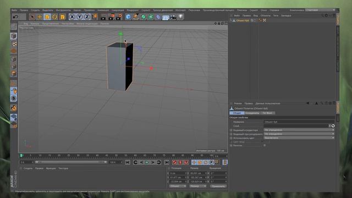Click the Snap S icon
Viewport: 352px width, 198px height.
pyautogui.click(x=14, y=98)
